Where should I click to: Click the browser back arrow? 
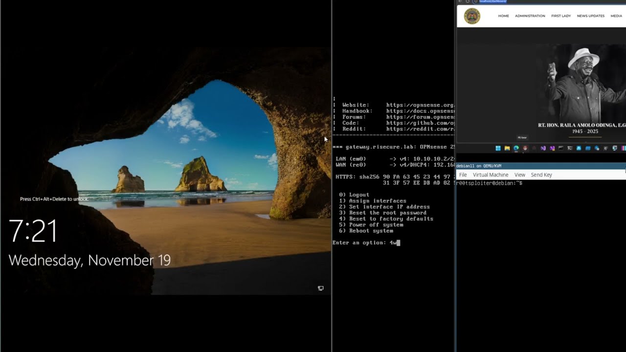[460, 1]
